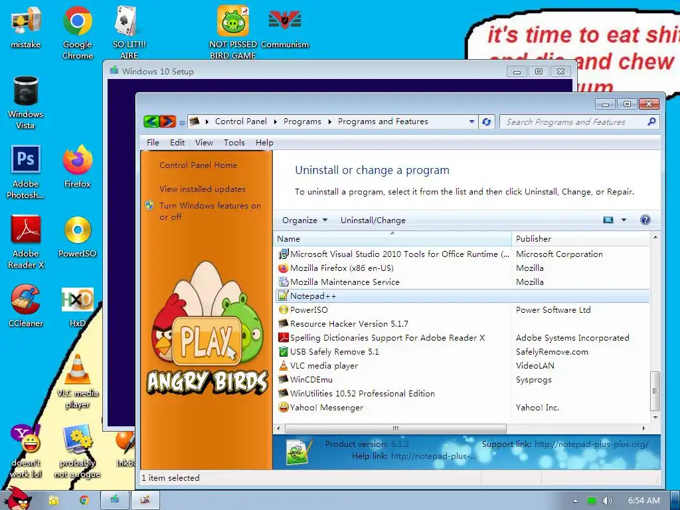The height and width of the screenshot is (510, 680).
Task: Expand the address bar history dropdown
Action: pyautogui.click(x=472, y=122)
